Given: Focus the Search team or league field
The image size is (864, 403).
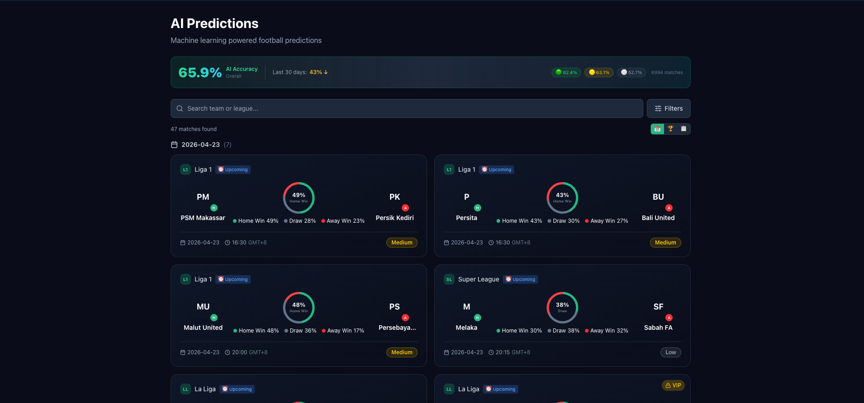Looking at the screenshot, I should pos(407,108).
